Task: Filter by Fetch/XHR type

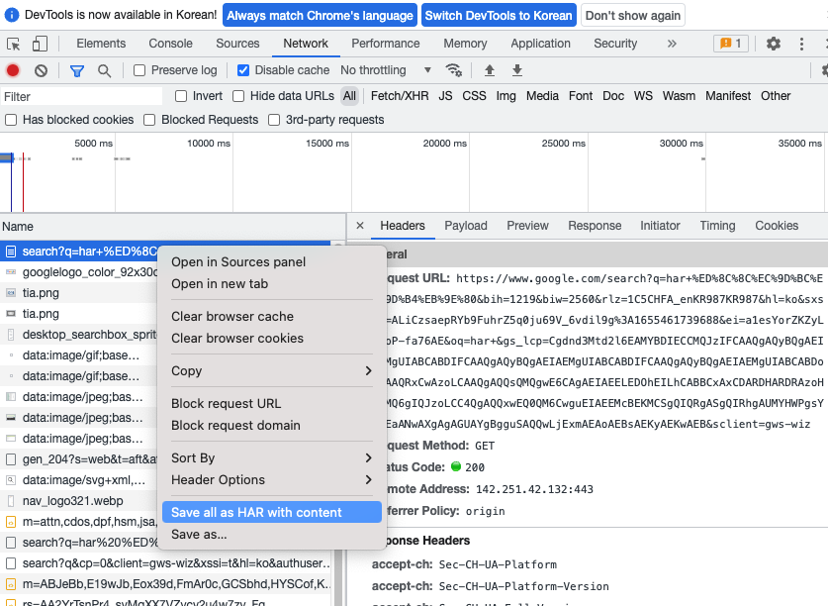Action: coord(400,96)
